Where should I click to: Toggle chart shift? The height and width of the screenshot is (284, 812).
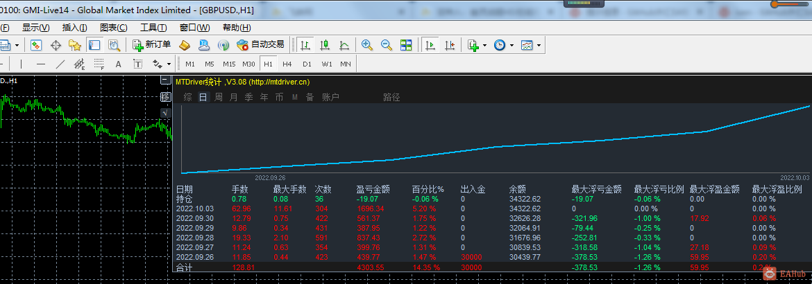(x=450, y=45)
